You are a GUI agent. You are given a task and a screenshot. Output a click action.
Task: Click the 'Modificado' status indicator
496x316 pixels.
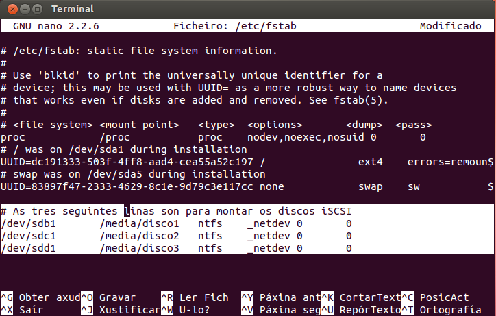tap(451, 26)
